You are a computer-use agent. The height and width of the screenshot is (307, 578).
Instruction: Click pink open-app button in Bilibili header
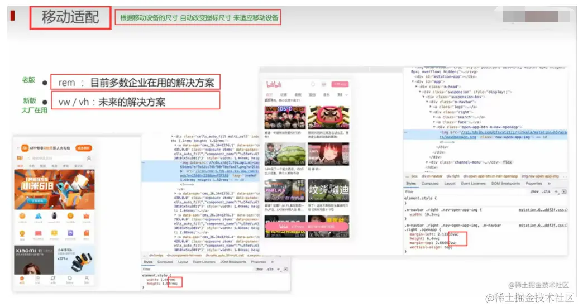coord(340,84)
